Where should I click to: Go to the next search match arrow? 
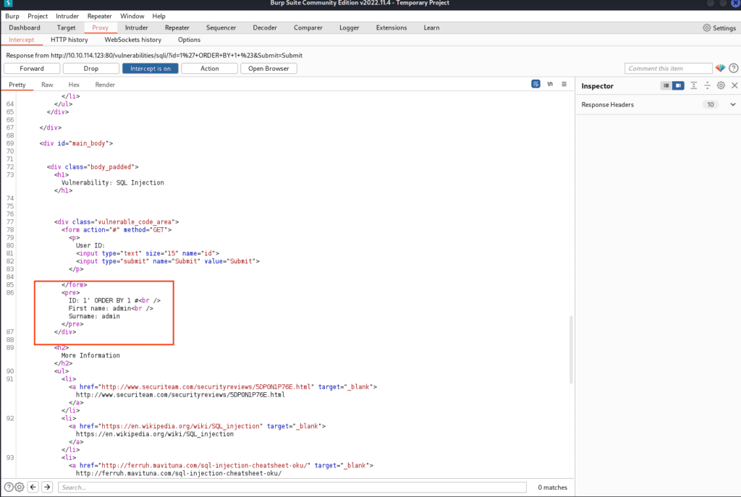click(x=47, y=487)
